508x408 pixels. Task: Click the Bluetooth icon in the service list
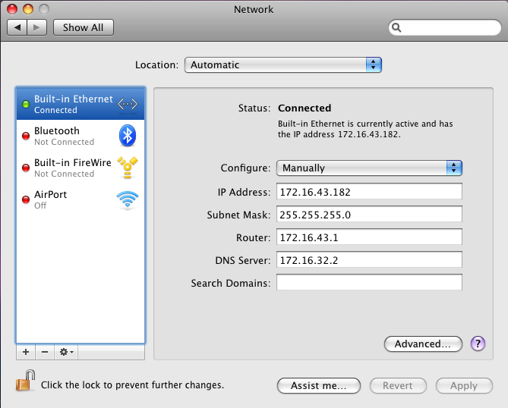click(128, 136)
